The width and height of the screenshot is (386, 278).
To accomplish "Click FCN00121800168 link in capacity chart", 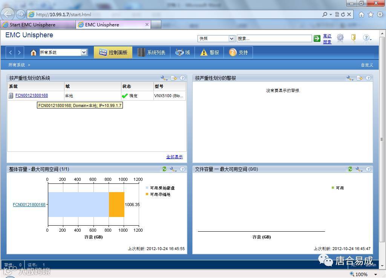I will coord(29,205).
